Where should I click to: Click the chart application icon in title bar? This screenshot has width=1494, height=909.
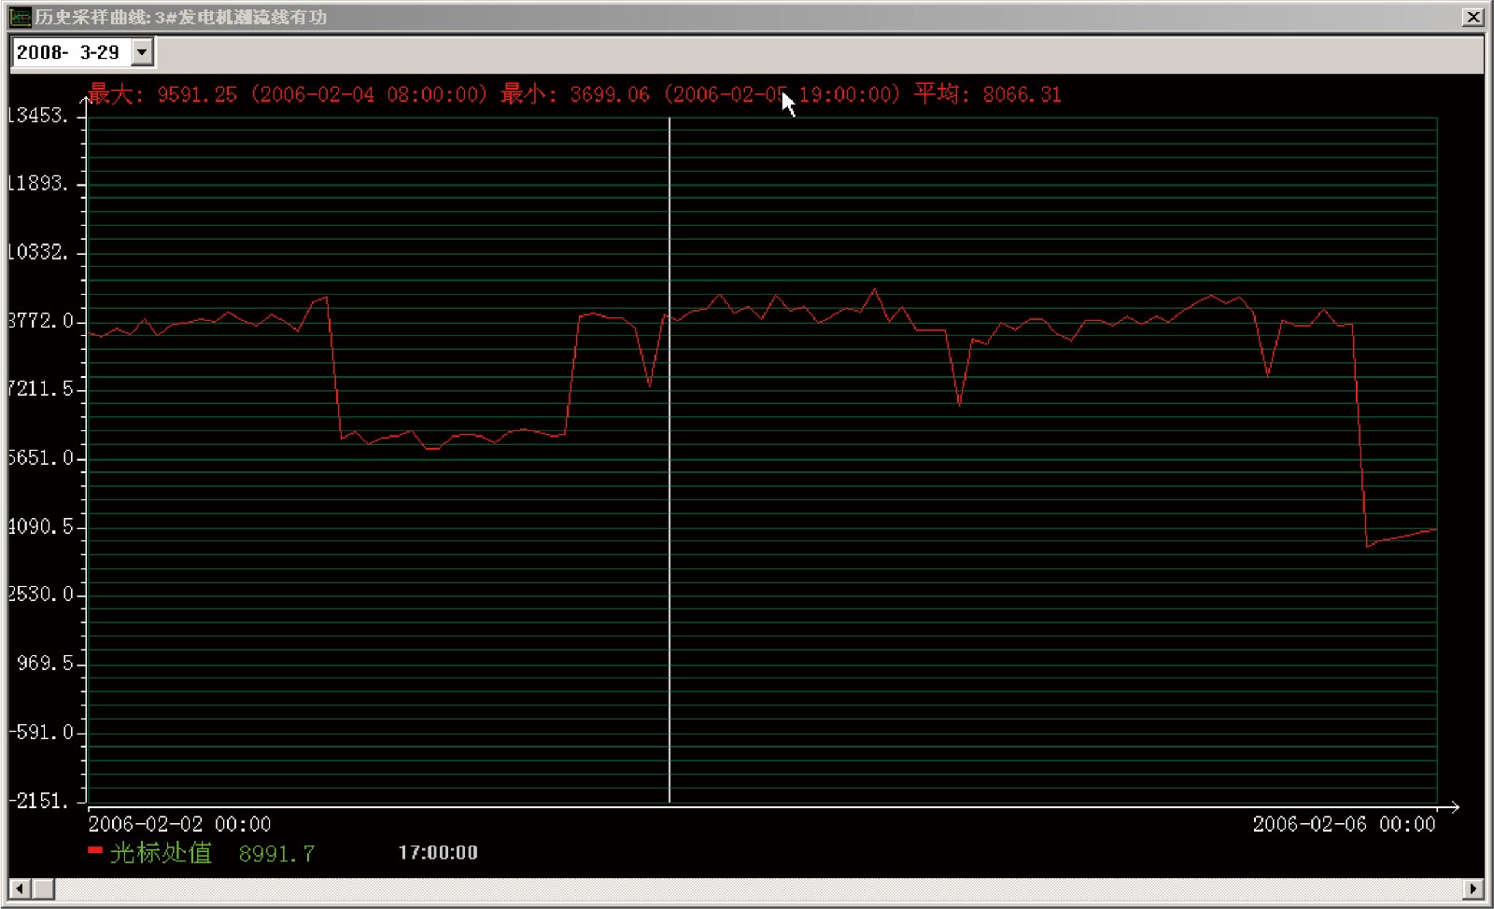coord(20,17)
